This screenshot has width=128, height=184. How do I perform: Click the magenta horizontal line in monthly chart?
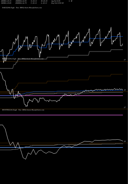(61, 115)
